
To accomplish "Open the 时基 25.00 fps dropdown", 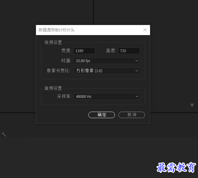I will 107,61.
